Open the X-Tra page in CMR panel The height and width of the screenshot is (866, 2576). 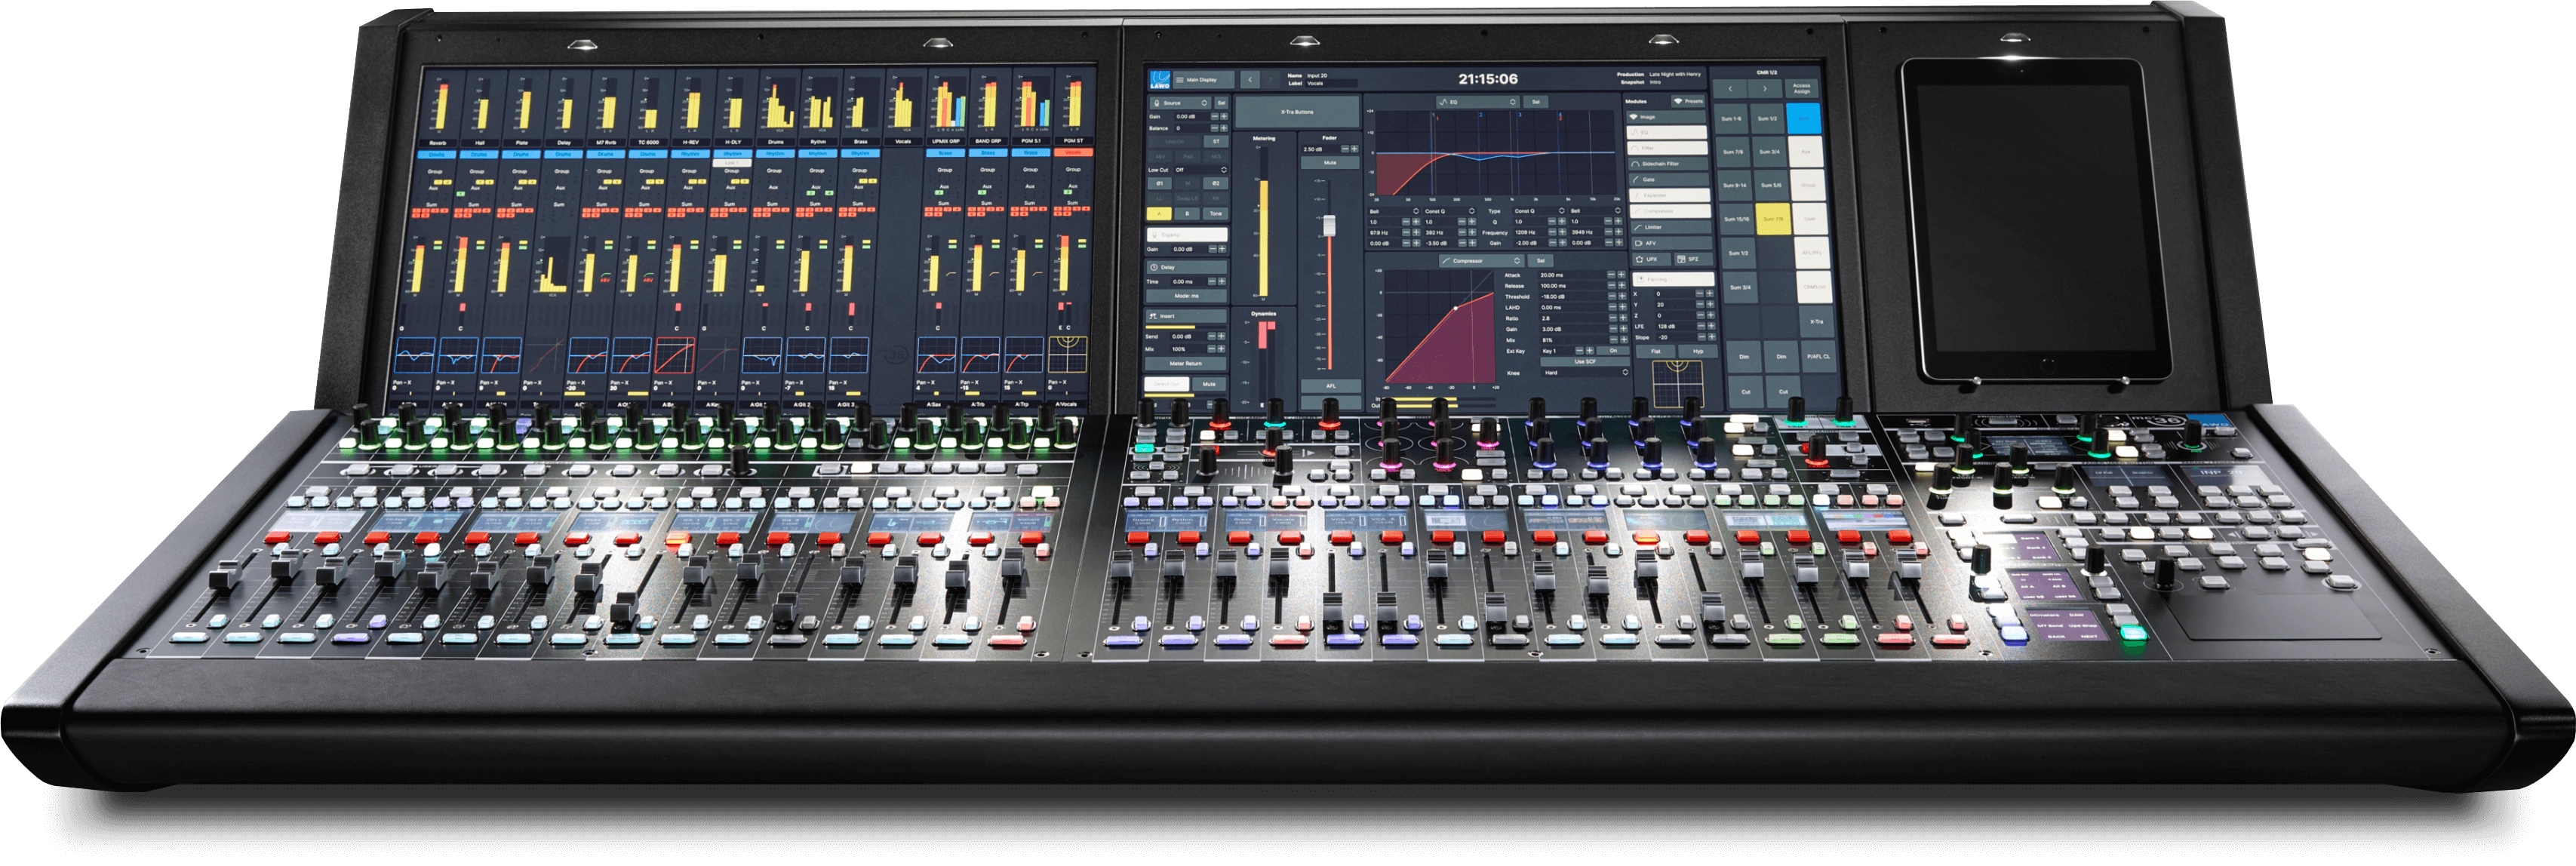pyautogui.click(x=1817, y=321)
